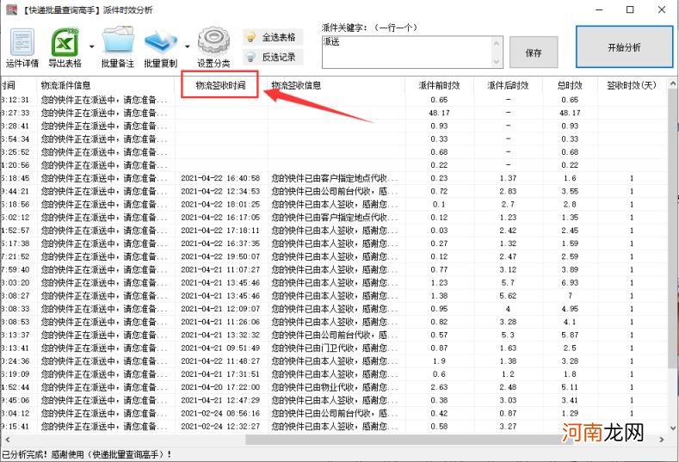Select cell 2021-04-21 12:09:07
The height and width of the screenshot is (462, 679).
[220, 309]
